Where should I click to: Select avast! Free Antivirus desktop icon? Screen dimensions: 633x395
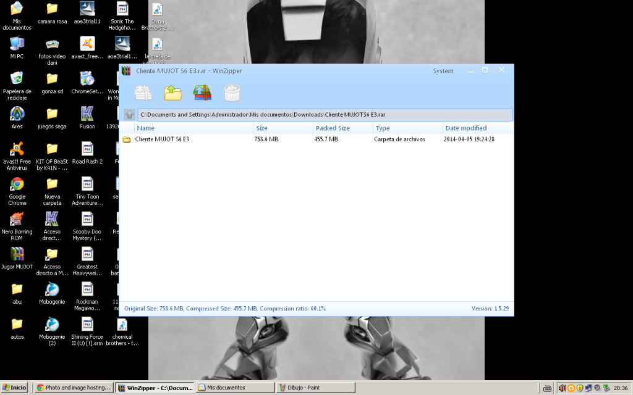[x=17, y=150]
